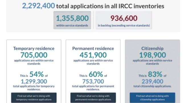
Task: Click the 60% permanent residence percentage
Action: click(x=96, y=74)
